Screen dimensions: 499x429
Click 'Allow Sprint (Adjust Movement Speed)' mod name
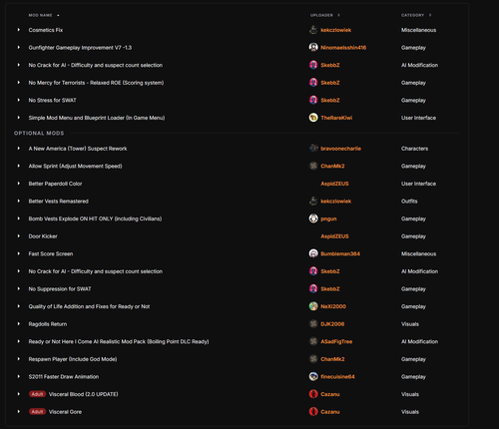[75, 166]
